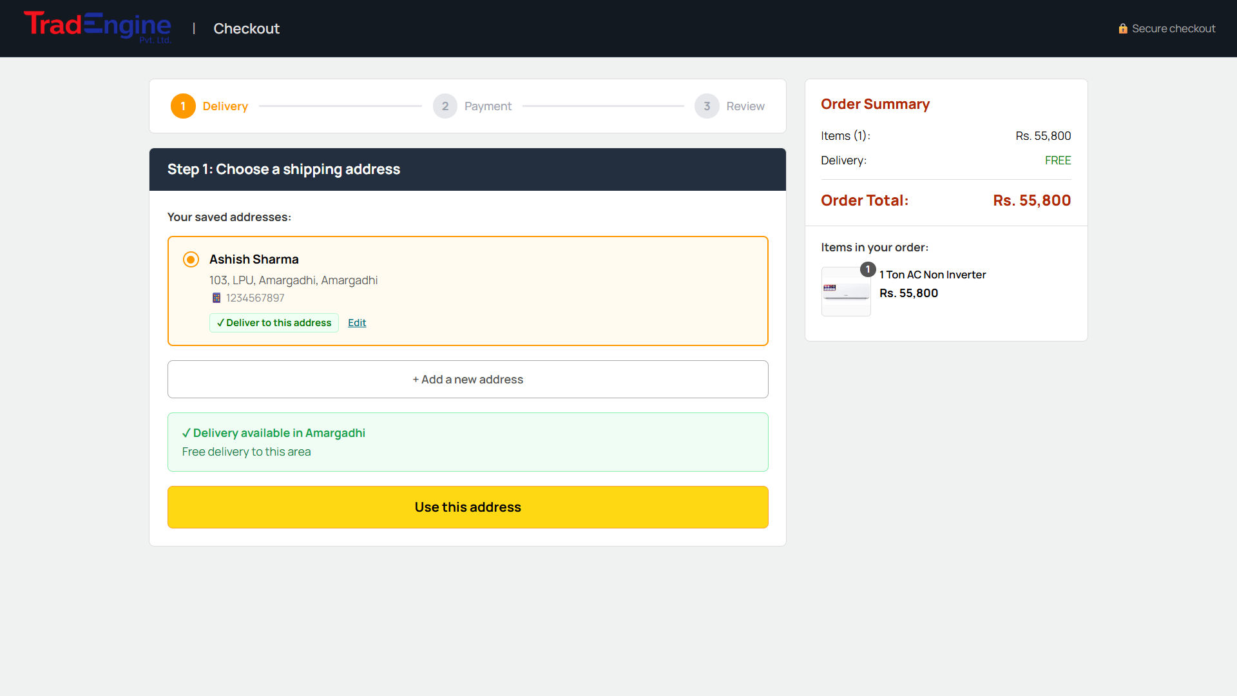Click the Items subtotal Rs. 55,800

[x=1043, y=136]
